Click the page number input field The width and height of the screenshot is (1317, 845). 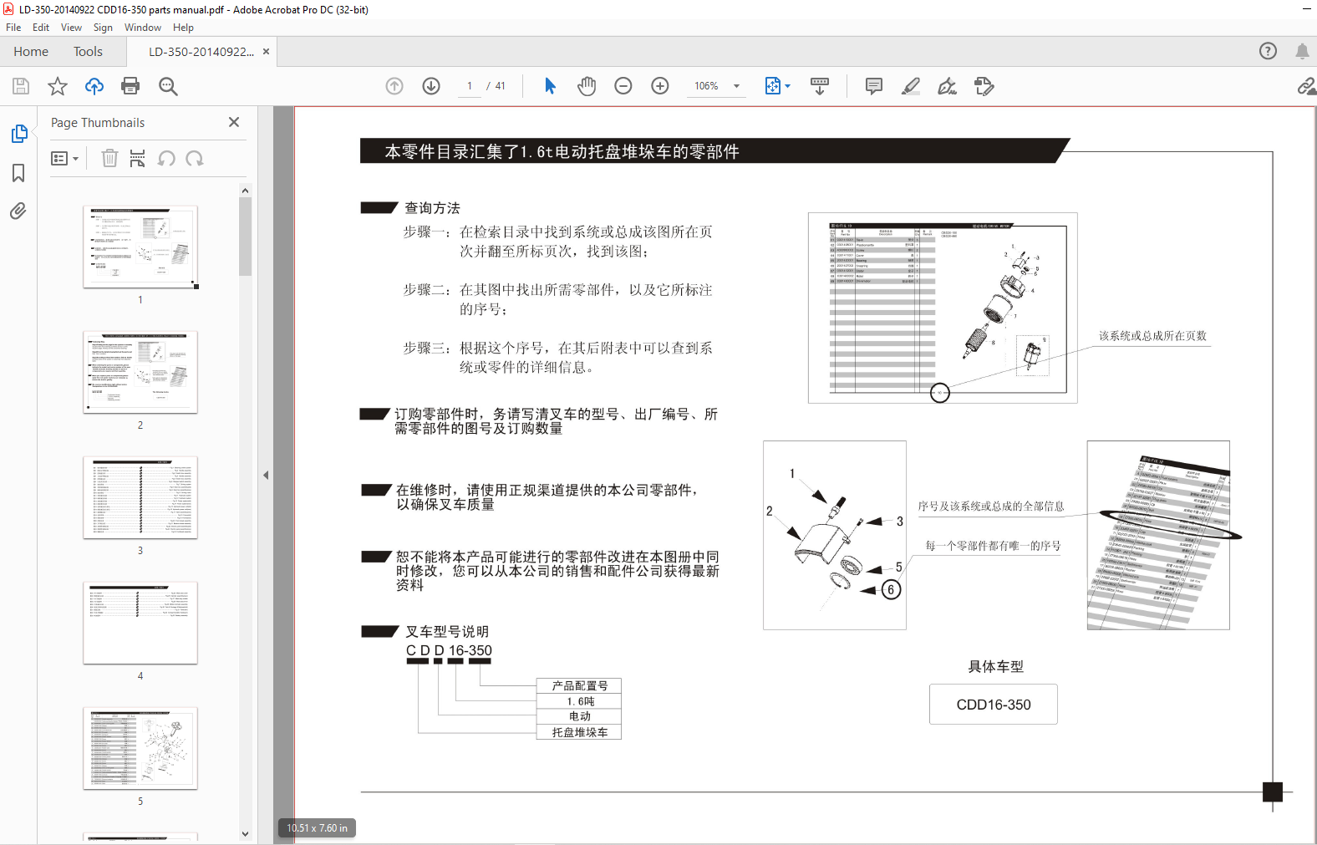[470, 86]
